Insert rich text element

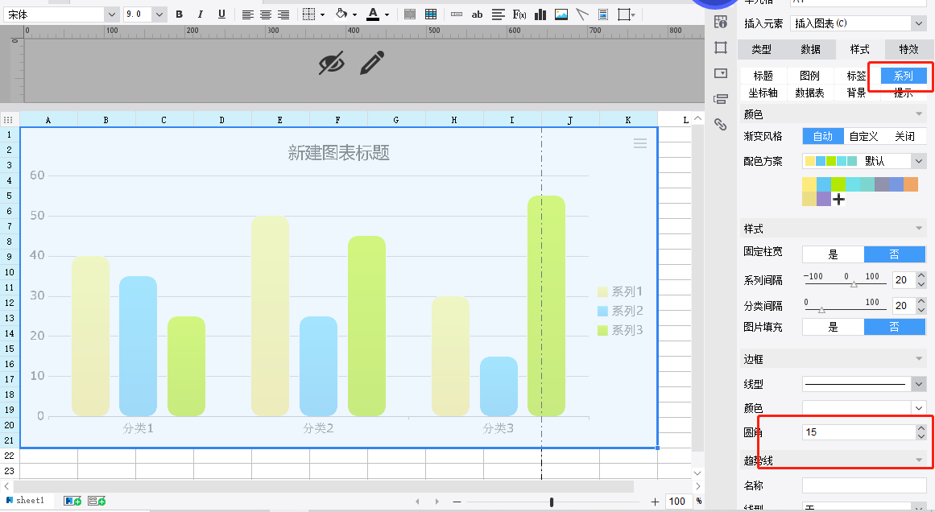coord(499,14)
